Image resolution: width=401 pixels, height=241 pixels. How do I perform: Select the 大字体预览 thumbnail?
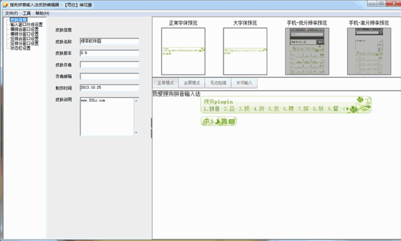pos(245,52)
